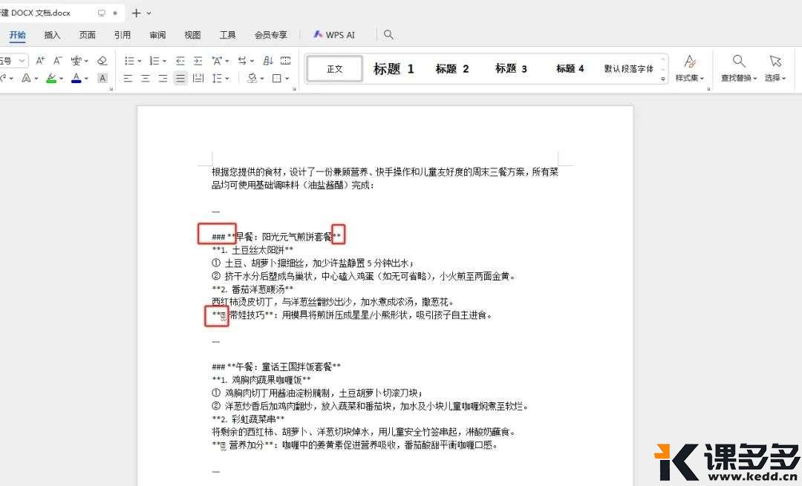802x486 pixels.
Task: Click the search magnifier beside WPS AI
Action: [x=388, y=35]
